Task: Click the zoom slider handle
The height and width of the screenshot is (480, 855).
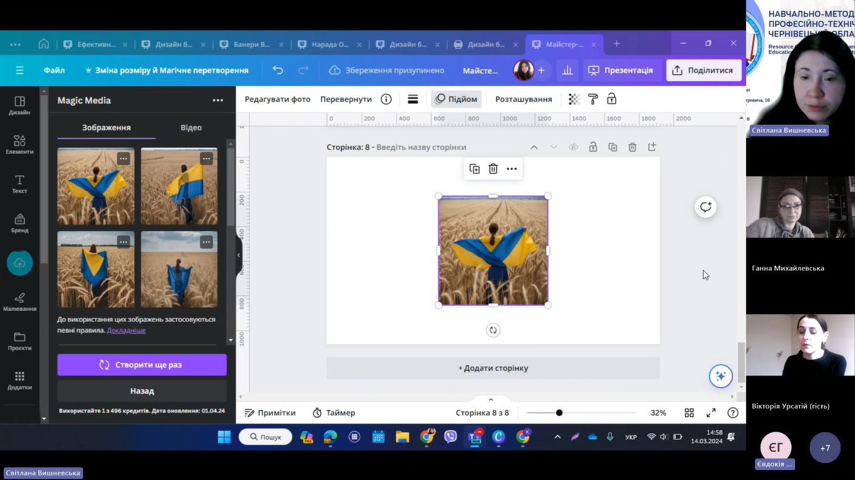Action: tap(559, 413)
